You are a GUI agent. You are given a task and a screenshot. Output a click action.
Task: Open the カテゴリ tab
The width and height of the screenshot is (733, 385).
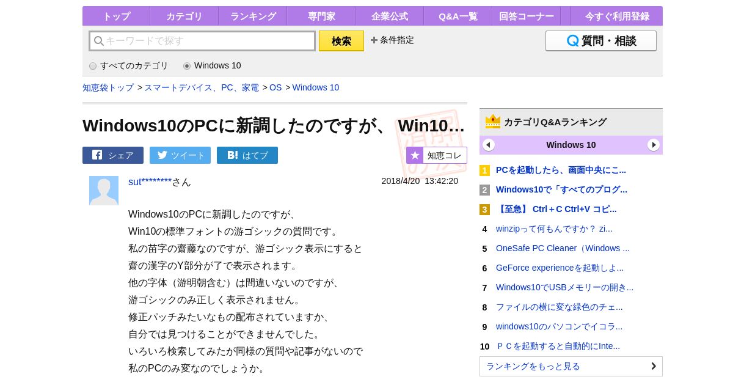coord(184,16)
